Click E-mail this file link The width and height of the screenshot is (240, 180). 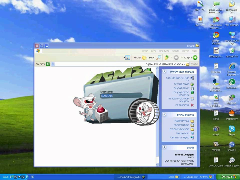click(x=181, y=100)
